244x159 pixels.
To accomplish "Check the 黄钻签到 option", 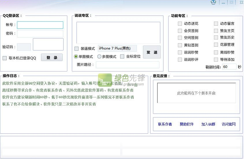I will [x=180, y=45].
